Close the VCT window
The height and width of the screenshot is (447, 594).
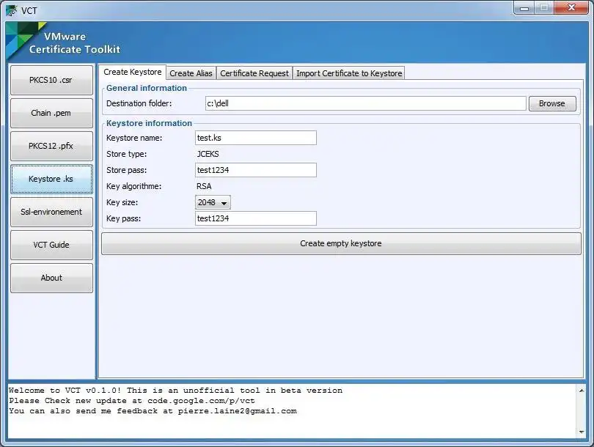pyautogui.click(x=572, y=8)
